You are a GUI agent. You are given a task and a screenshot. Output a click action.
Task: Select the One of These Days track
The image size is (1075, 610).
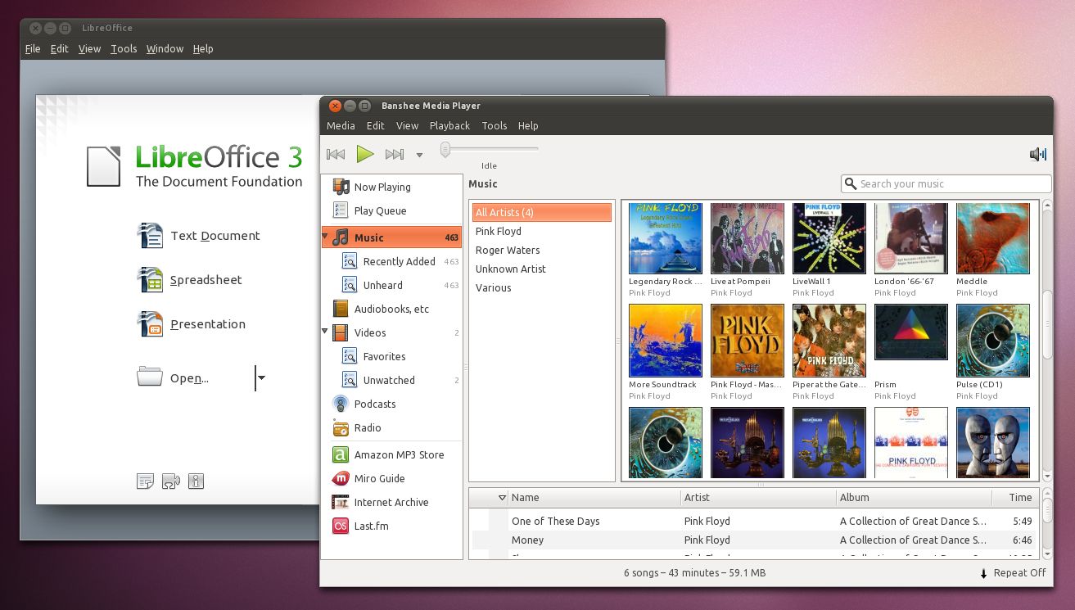(x=754, y=521)
